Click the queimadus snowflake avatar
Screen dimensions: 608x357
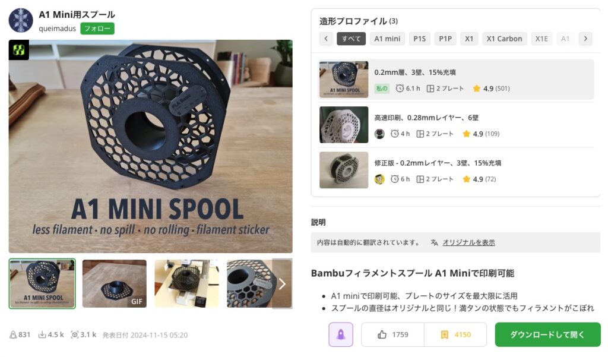[21, 20]
